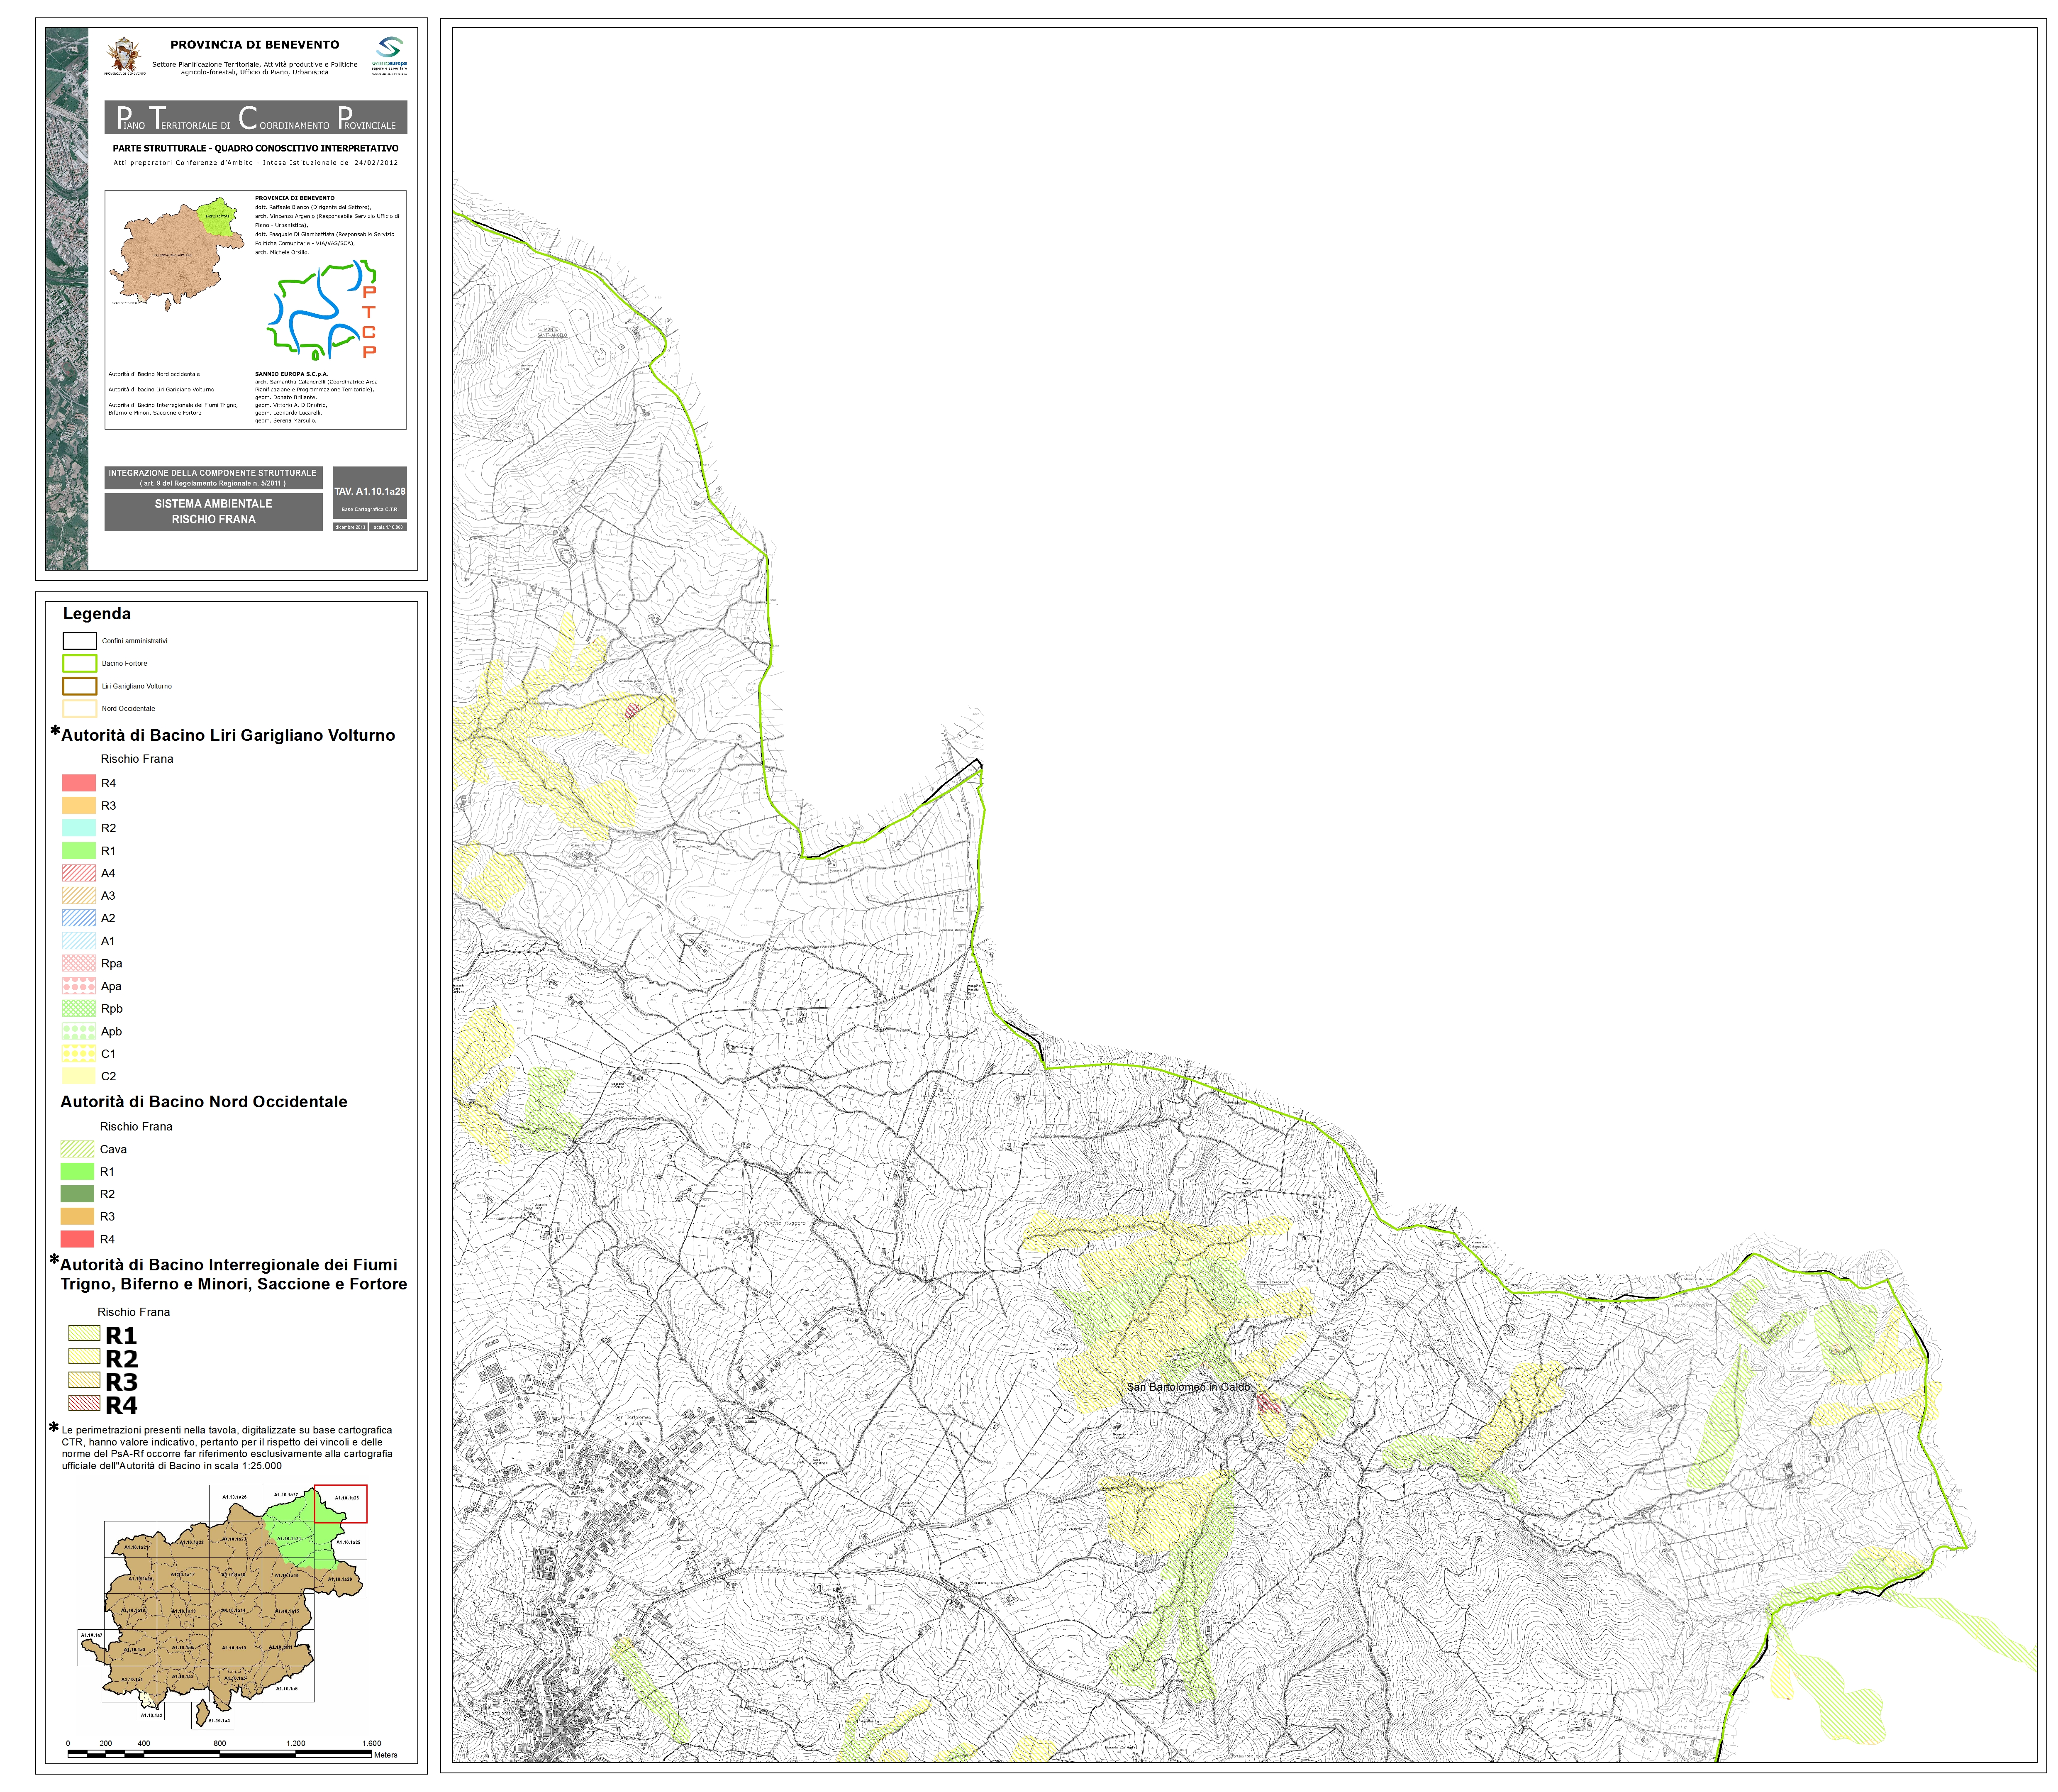Select the Nord Occidentale R4 red swatch
Image resolution: width=2058 pixels, height=1792 pixels.
[78, 1239]
